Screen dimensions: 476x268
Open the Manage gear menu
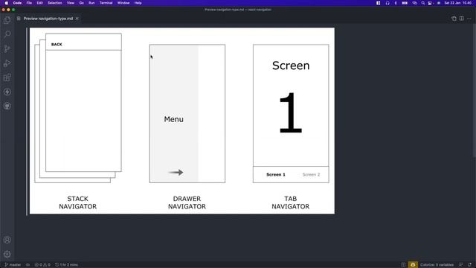point(7,254)
